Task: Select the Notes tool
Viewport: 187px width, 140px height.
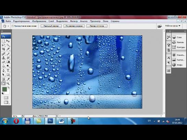Action: (x=3, y=79)
